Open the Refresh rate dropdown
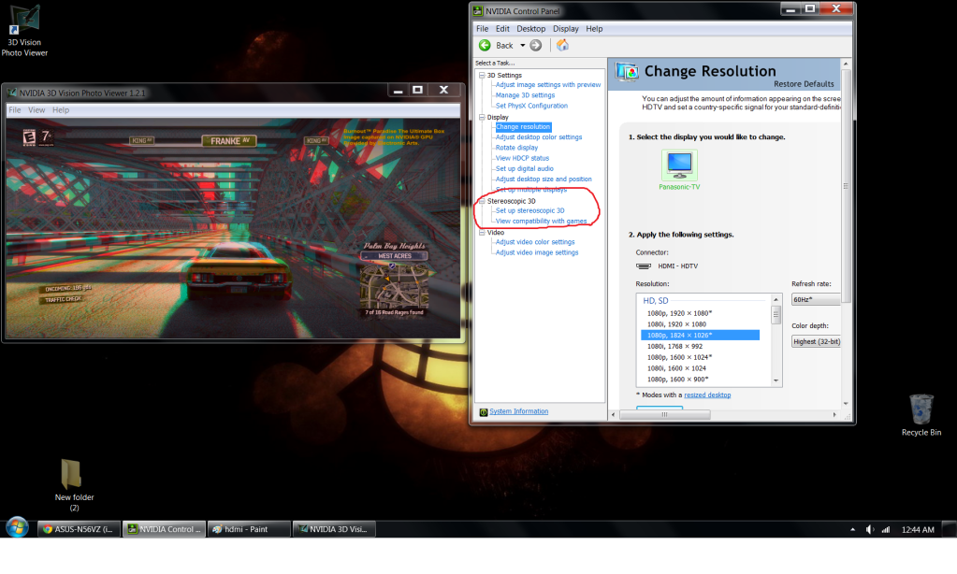The image size is (957, 574). [x=815, y=299]
